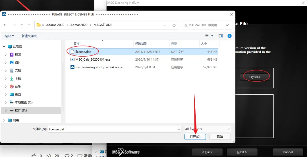This screenshot has height=157, width=307.
Task: Open the 图片 folder
Action: click(x=18, y=63)
